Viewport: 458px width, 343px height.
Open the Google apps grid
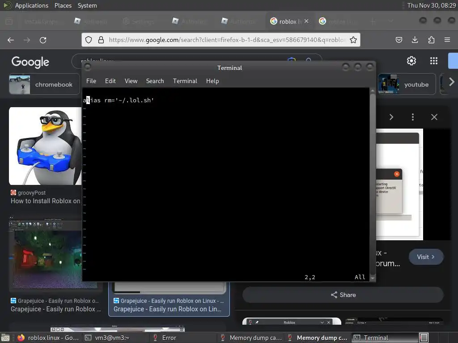(x=434, y=61)
